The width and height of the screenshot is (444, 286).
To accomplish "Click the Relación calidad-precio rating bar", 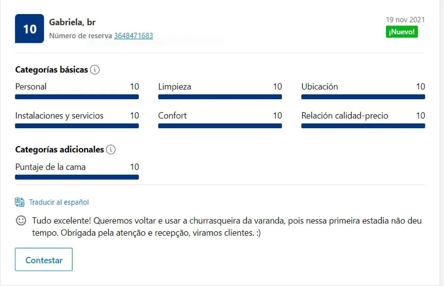I will tap(363, 126).
